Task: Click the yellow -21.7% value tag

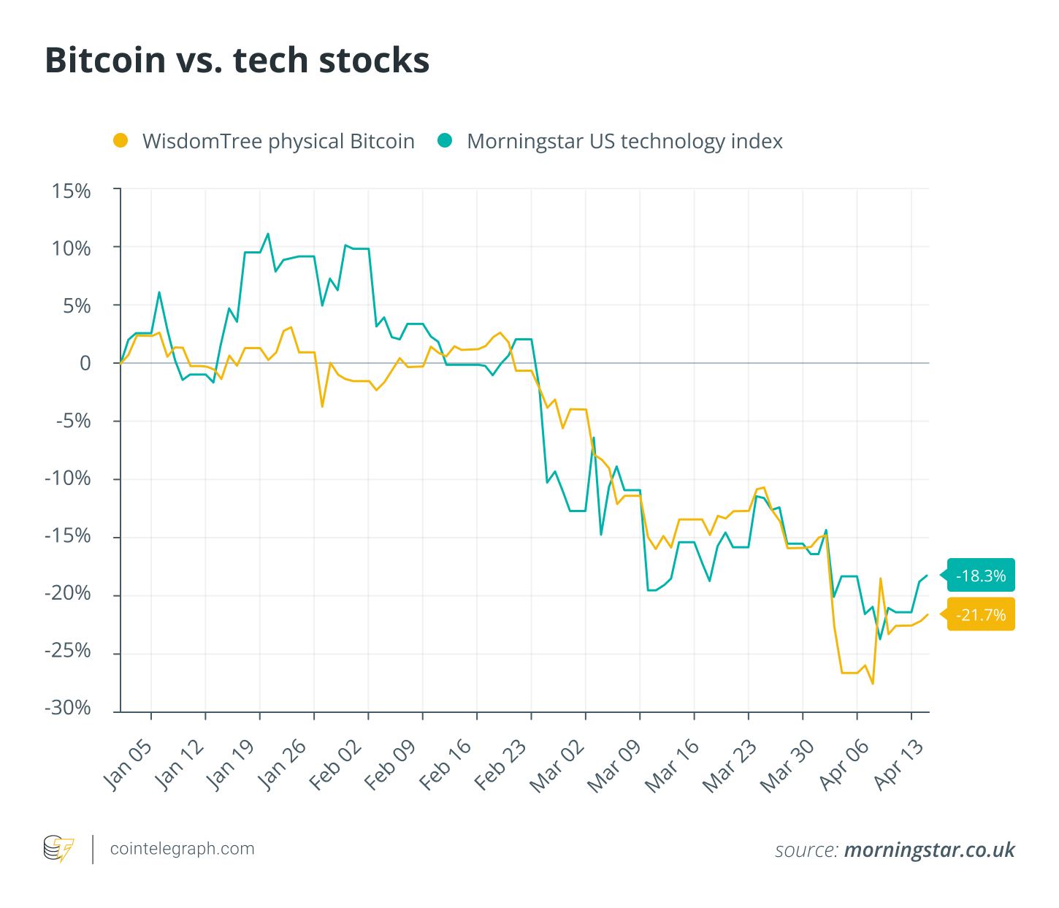Action: tap(981, 614)
